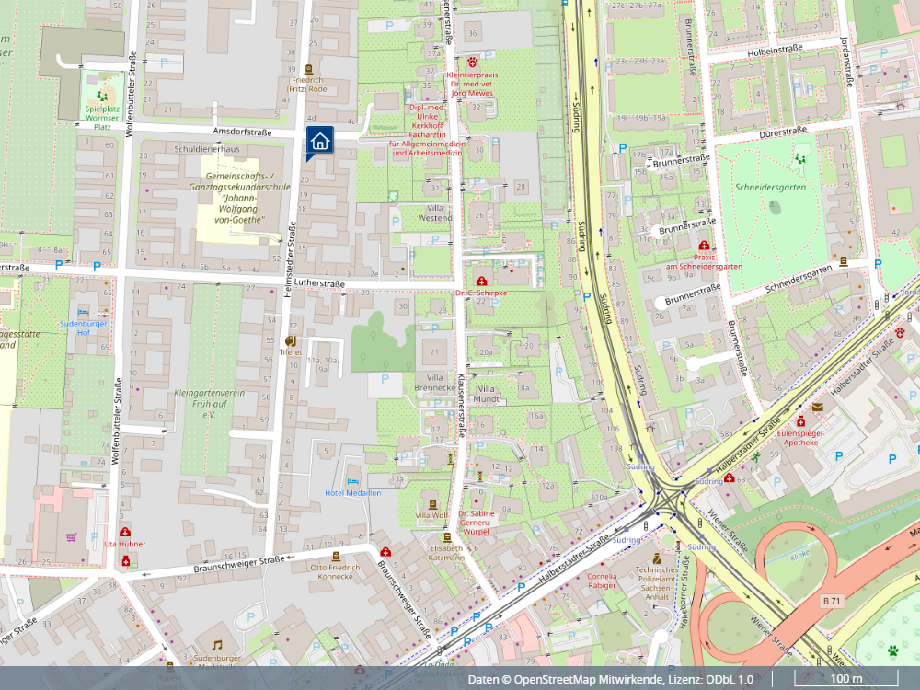Click the Tiferet place of worship icon
The image size is (920, 690).
tap(290, 340)
